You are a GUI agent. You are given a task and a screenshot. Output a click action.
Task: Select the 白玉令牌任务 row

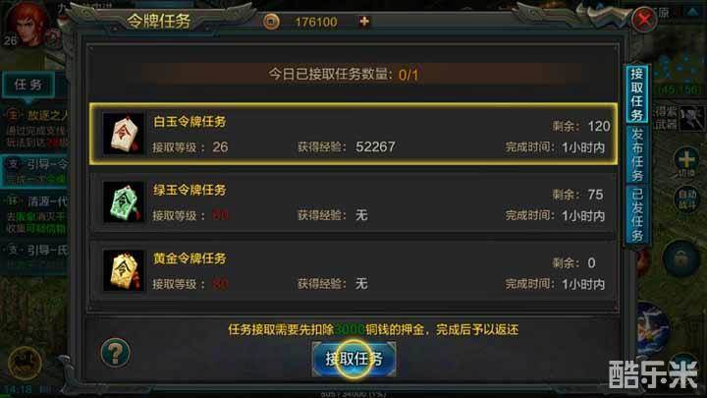click(353, 134)
